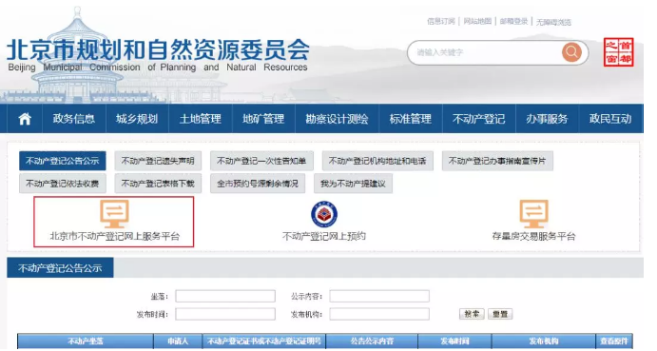Click the 发布机构 input field
657x351 pixels.
click(x=379, y=314)
